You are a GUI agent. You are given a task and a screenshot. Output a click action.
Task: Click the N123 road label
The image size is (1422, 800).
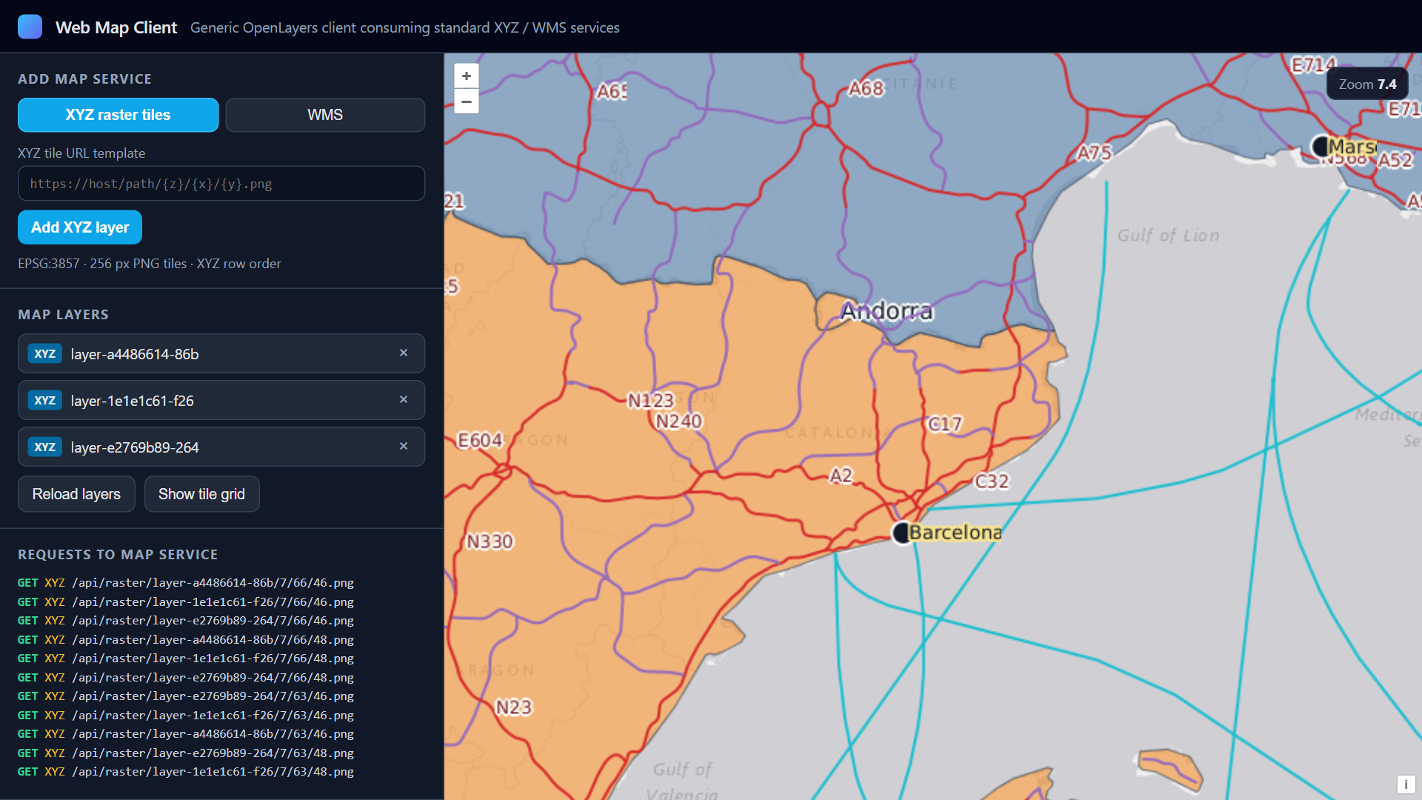[x=650, y=401]
